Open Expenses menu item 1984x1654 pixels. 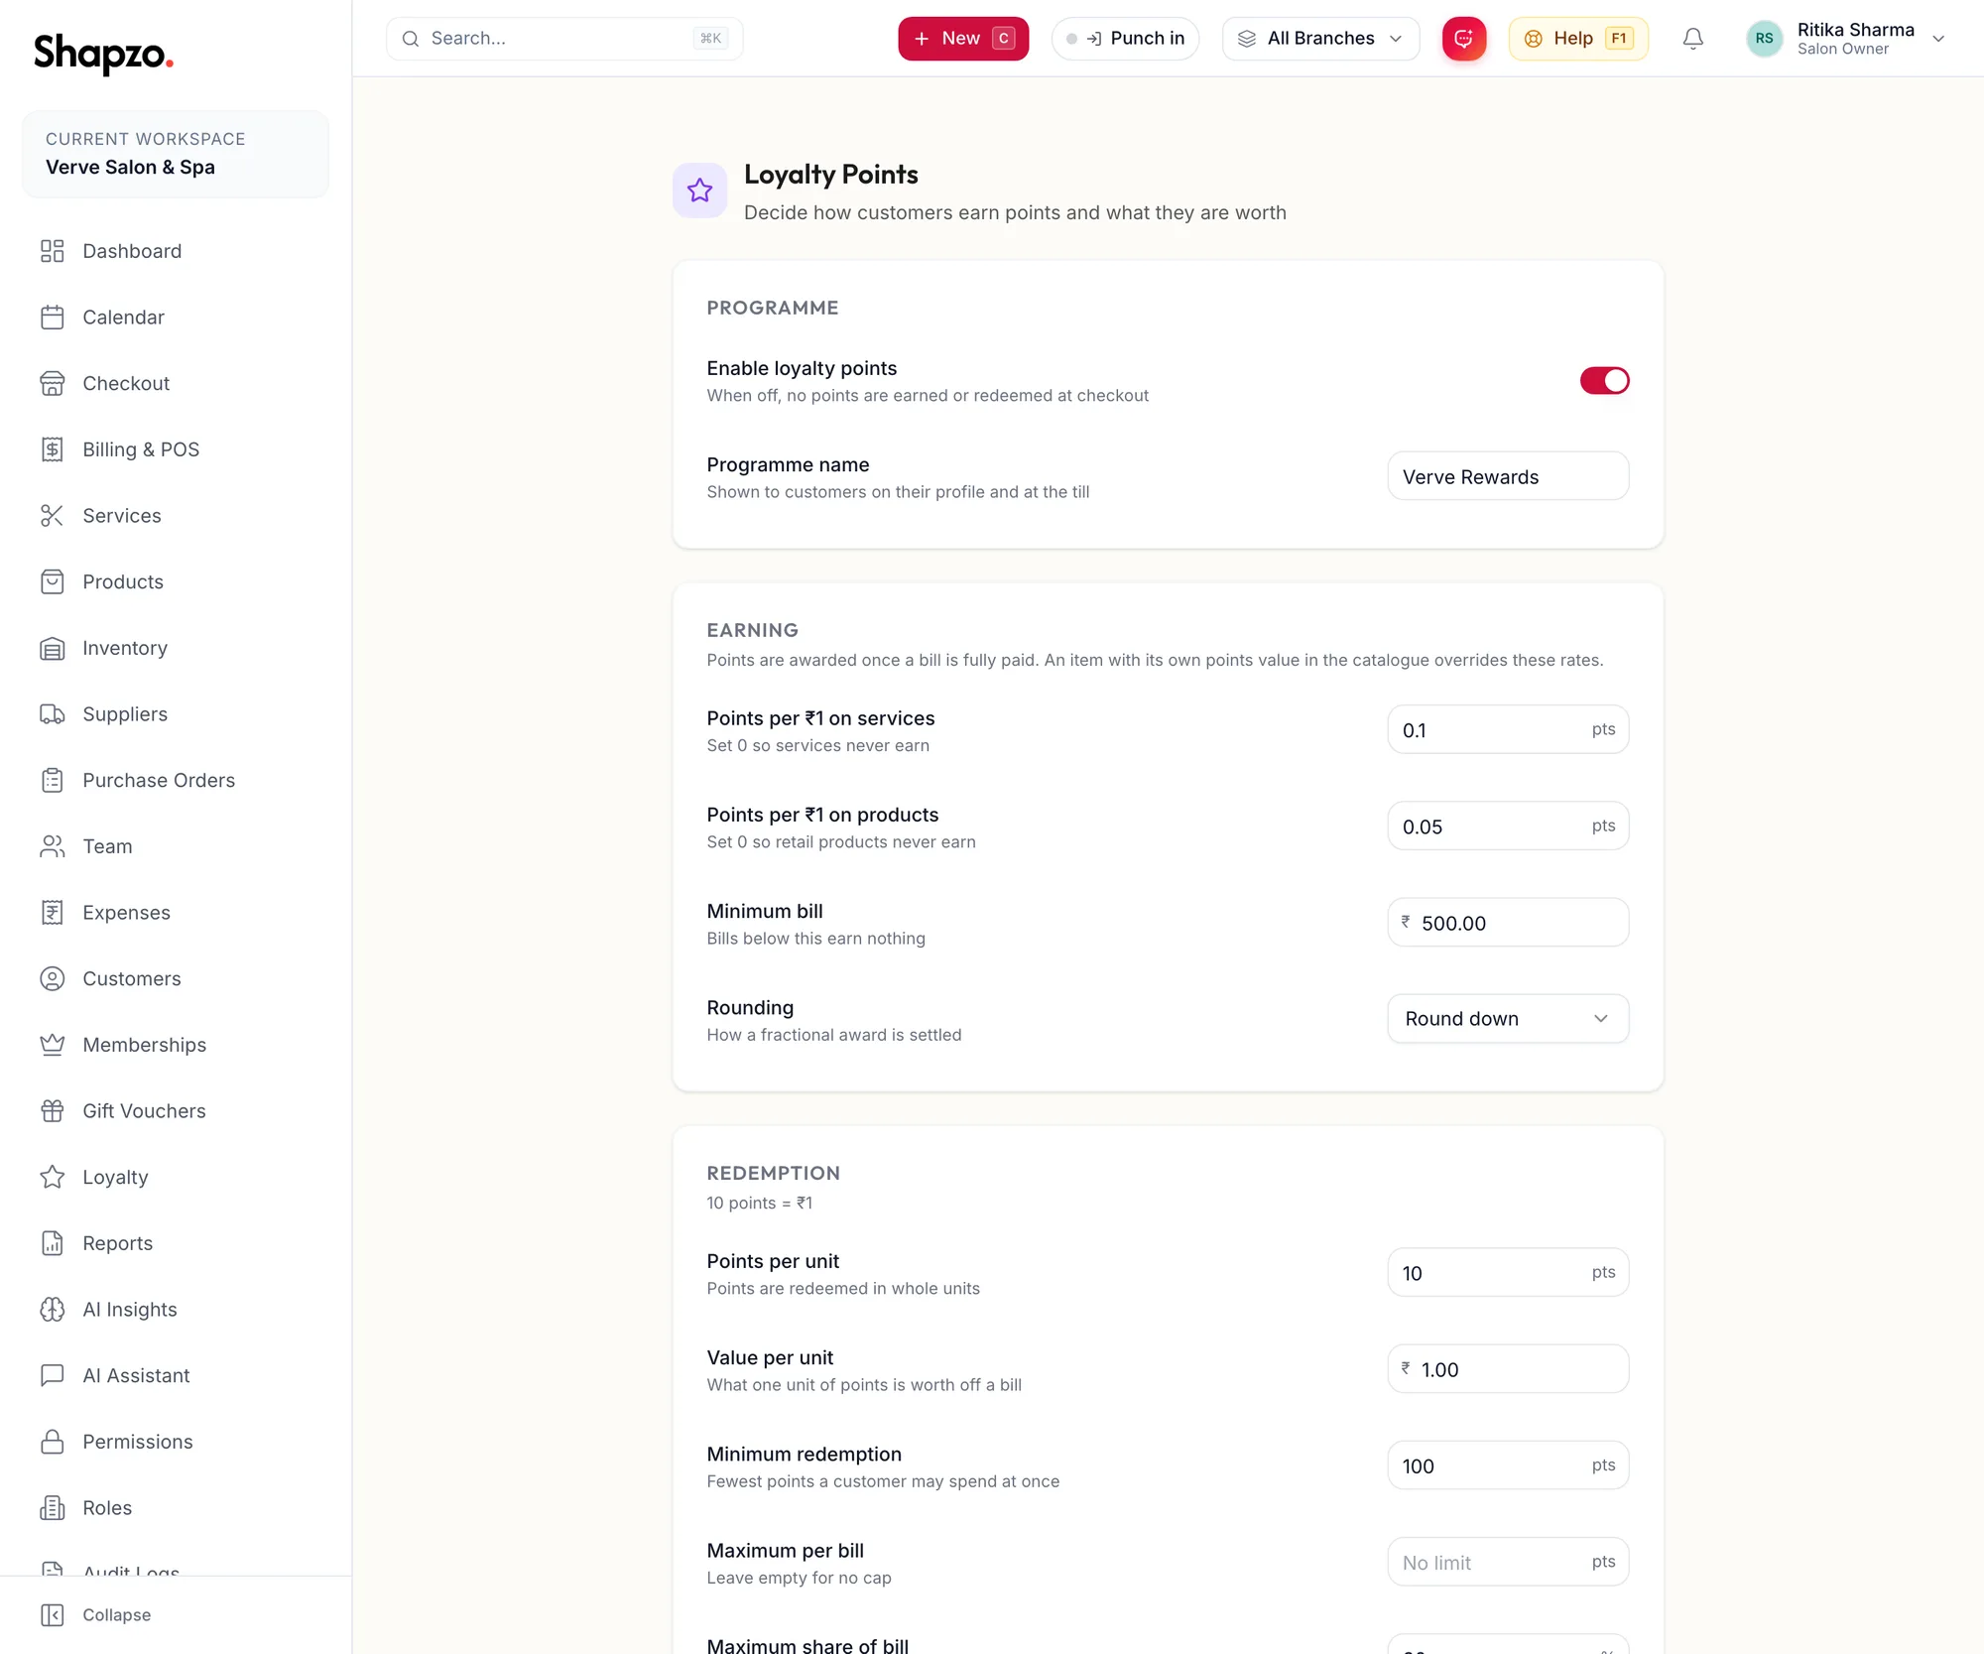[176, 913]
